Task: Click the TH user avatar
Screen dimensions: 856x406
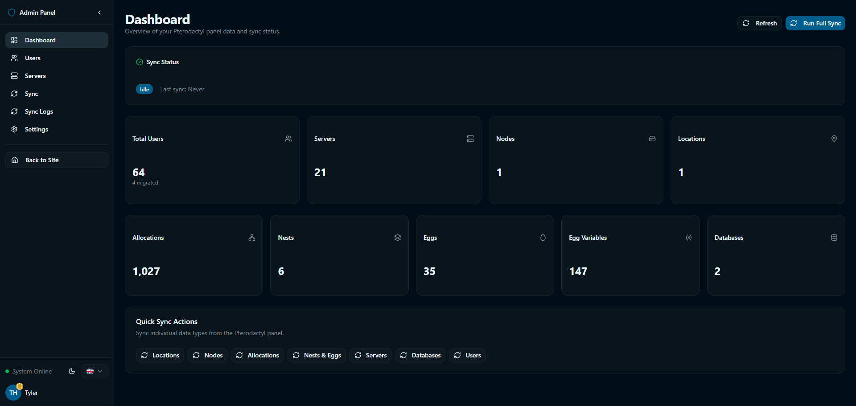Action: click(13, 393)
